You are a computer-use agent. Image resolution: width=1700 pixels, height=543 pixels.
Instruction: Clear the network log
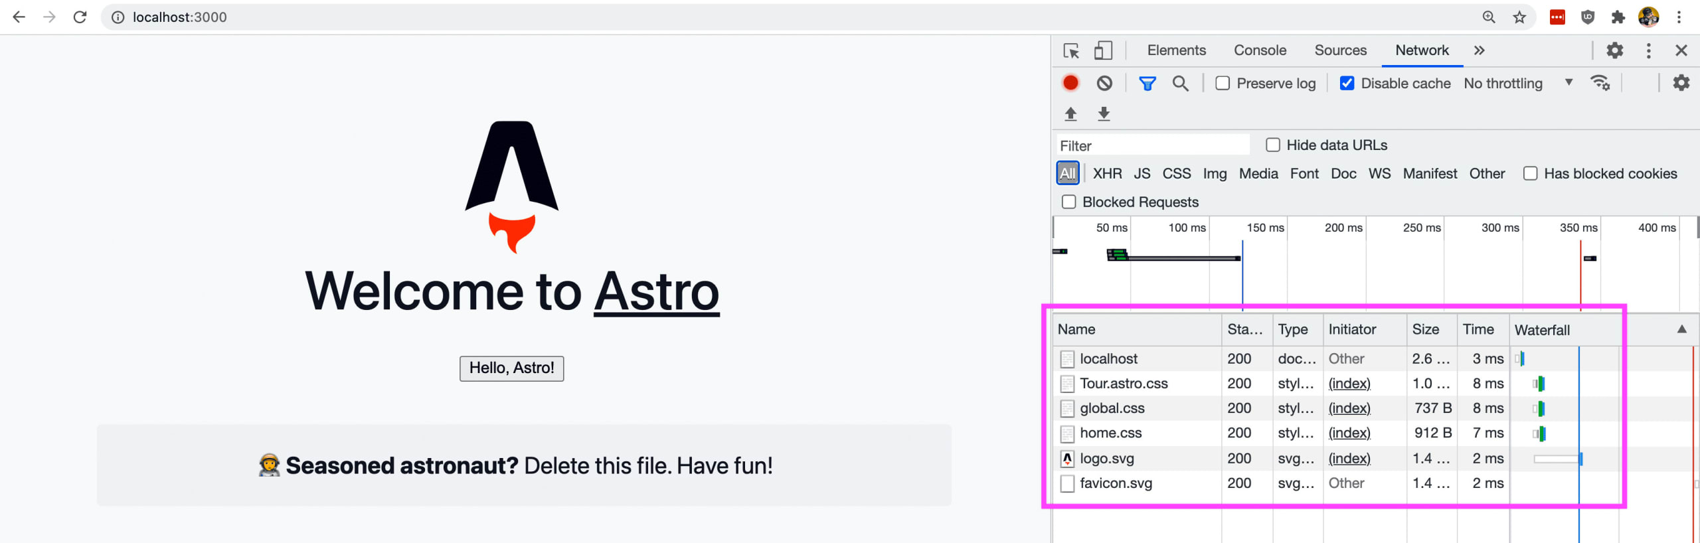[x=1104, y=83]
